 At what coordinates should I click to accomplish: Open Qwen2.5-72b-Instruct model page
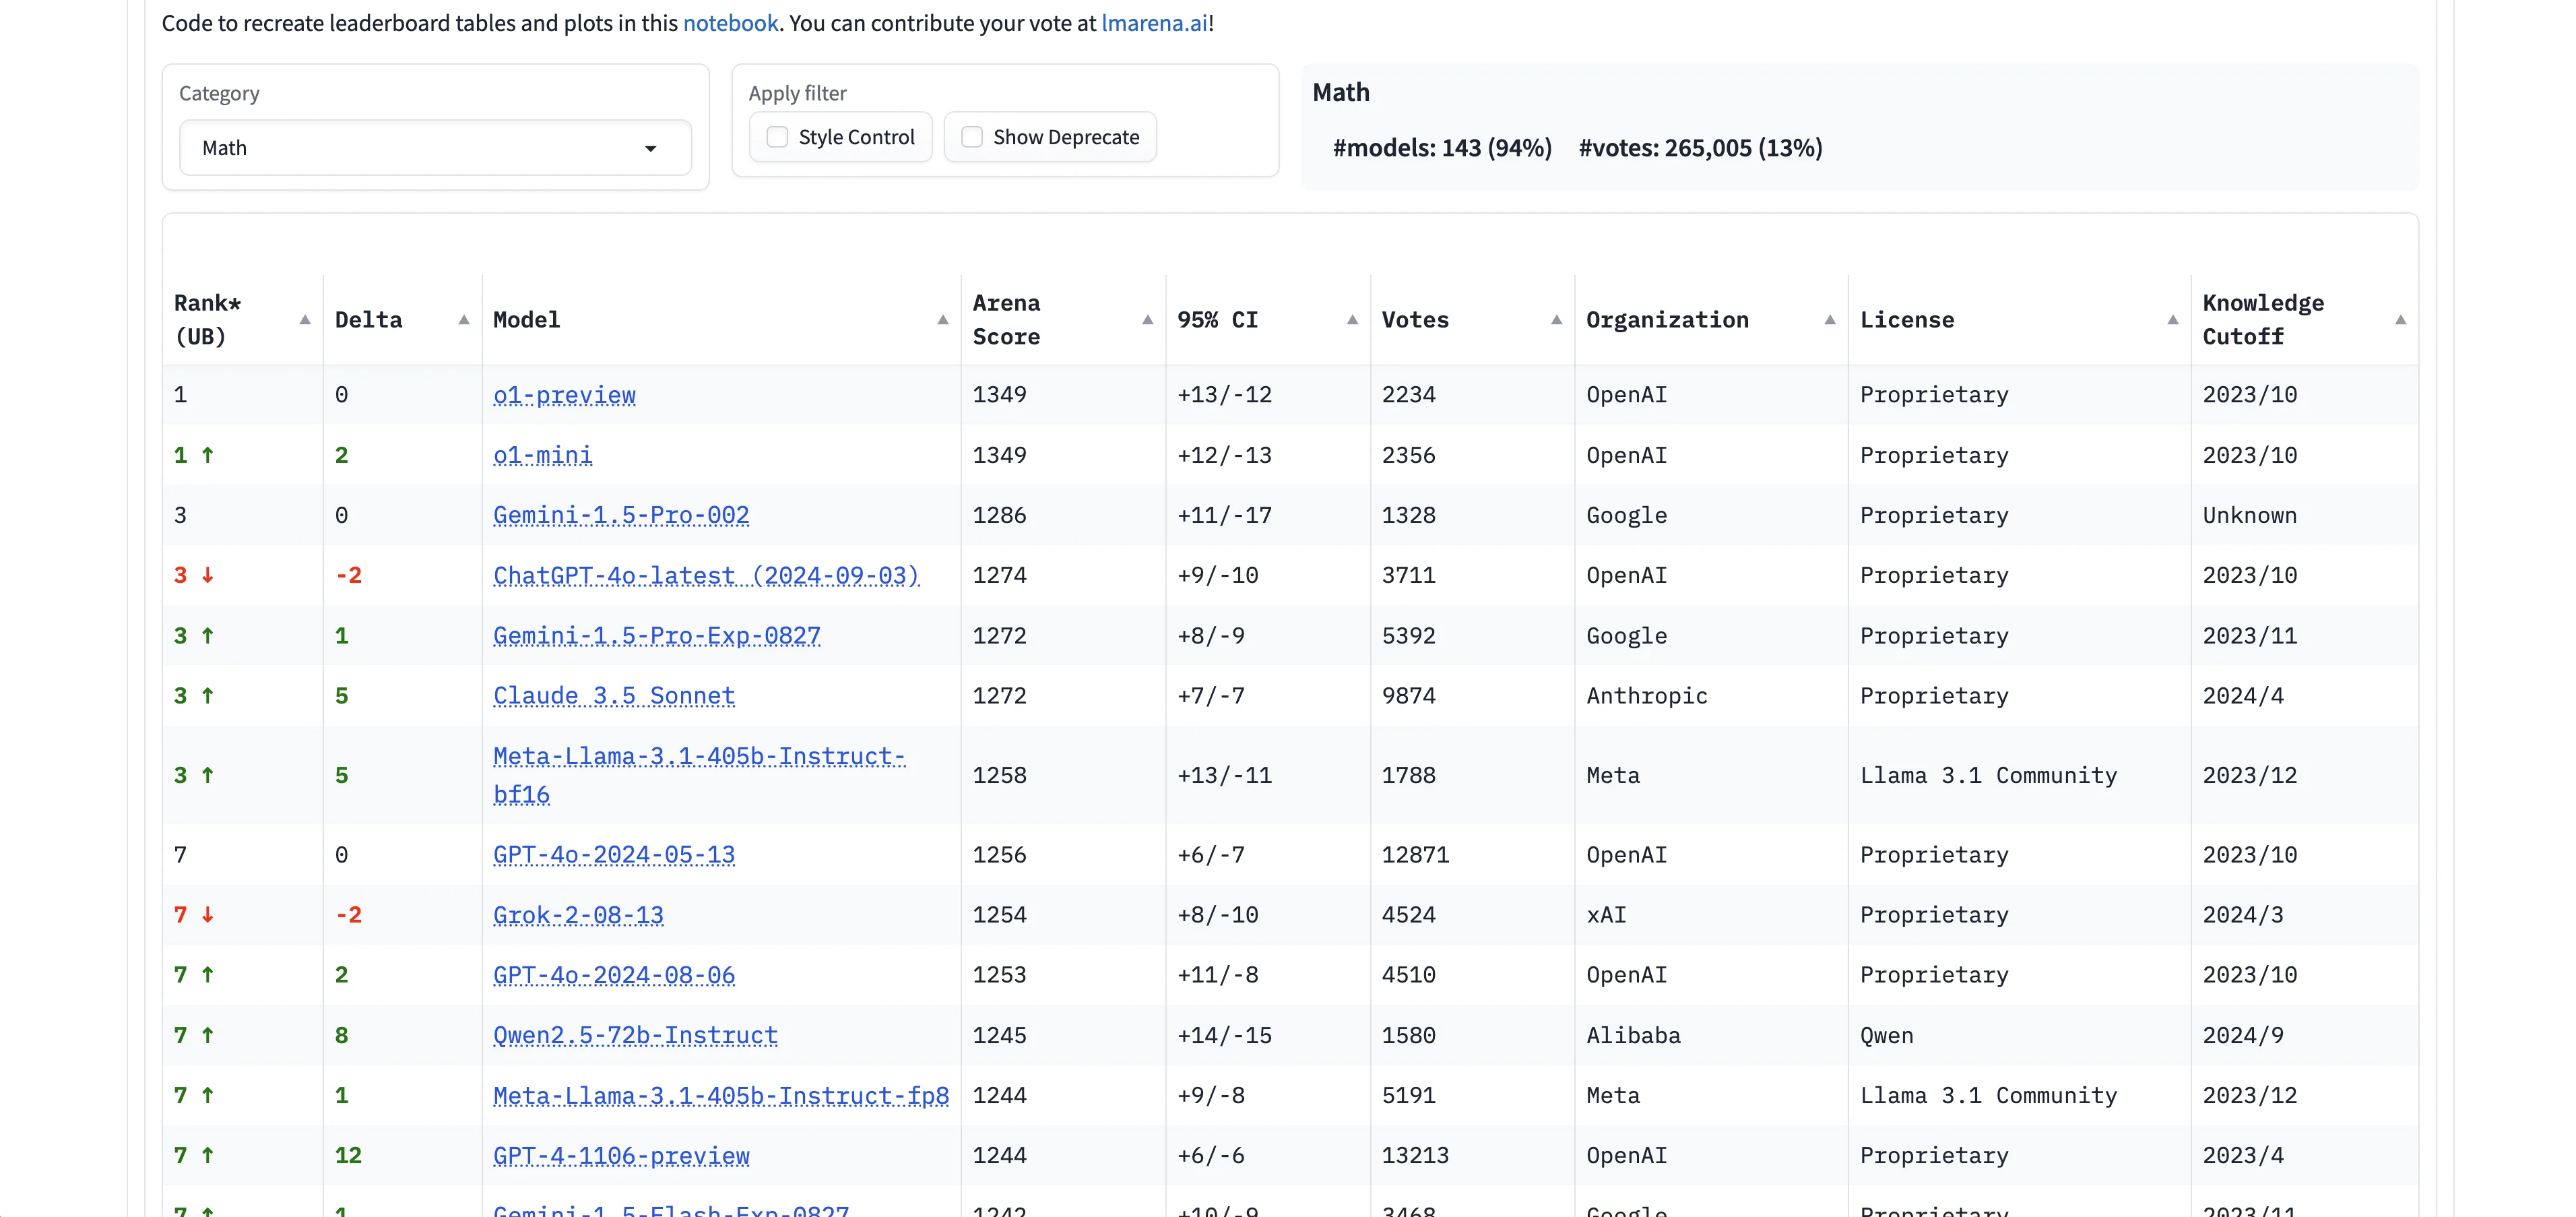tap(635, 1035)
